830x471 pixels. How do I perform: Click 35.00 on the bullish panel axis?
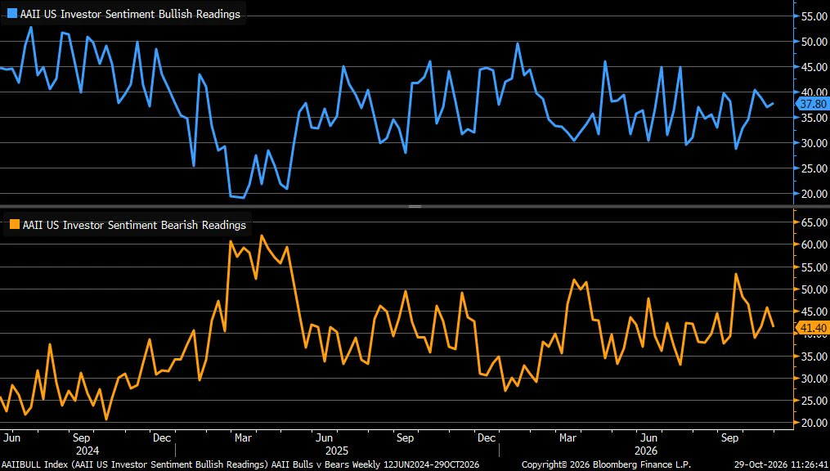click(814, 118)
